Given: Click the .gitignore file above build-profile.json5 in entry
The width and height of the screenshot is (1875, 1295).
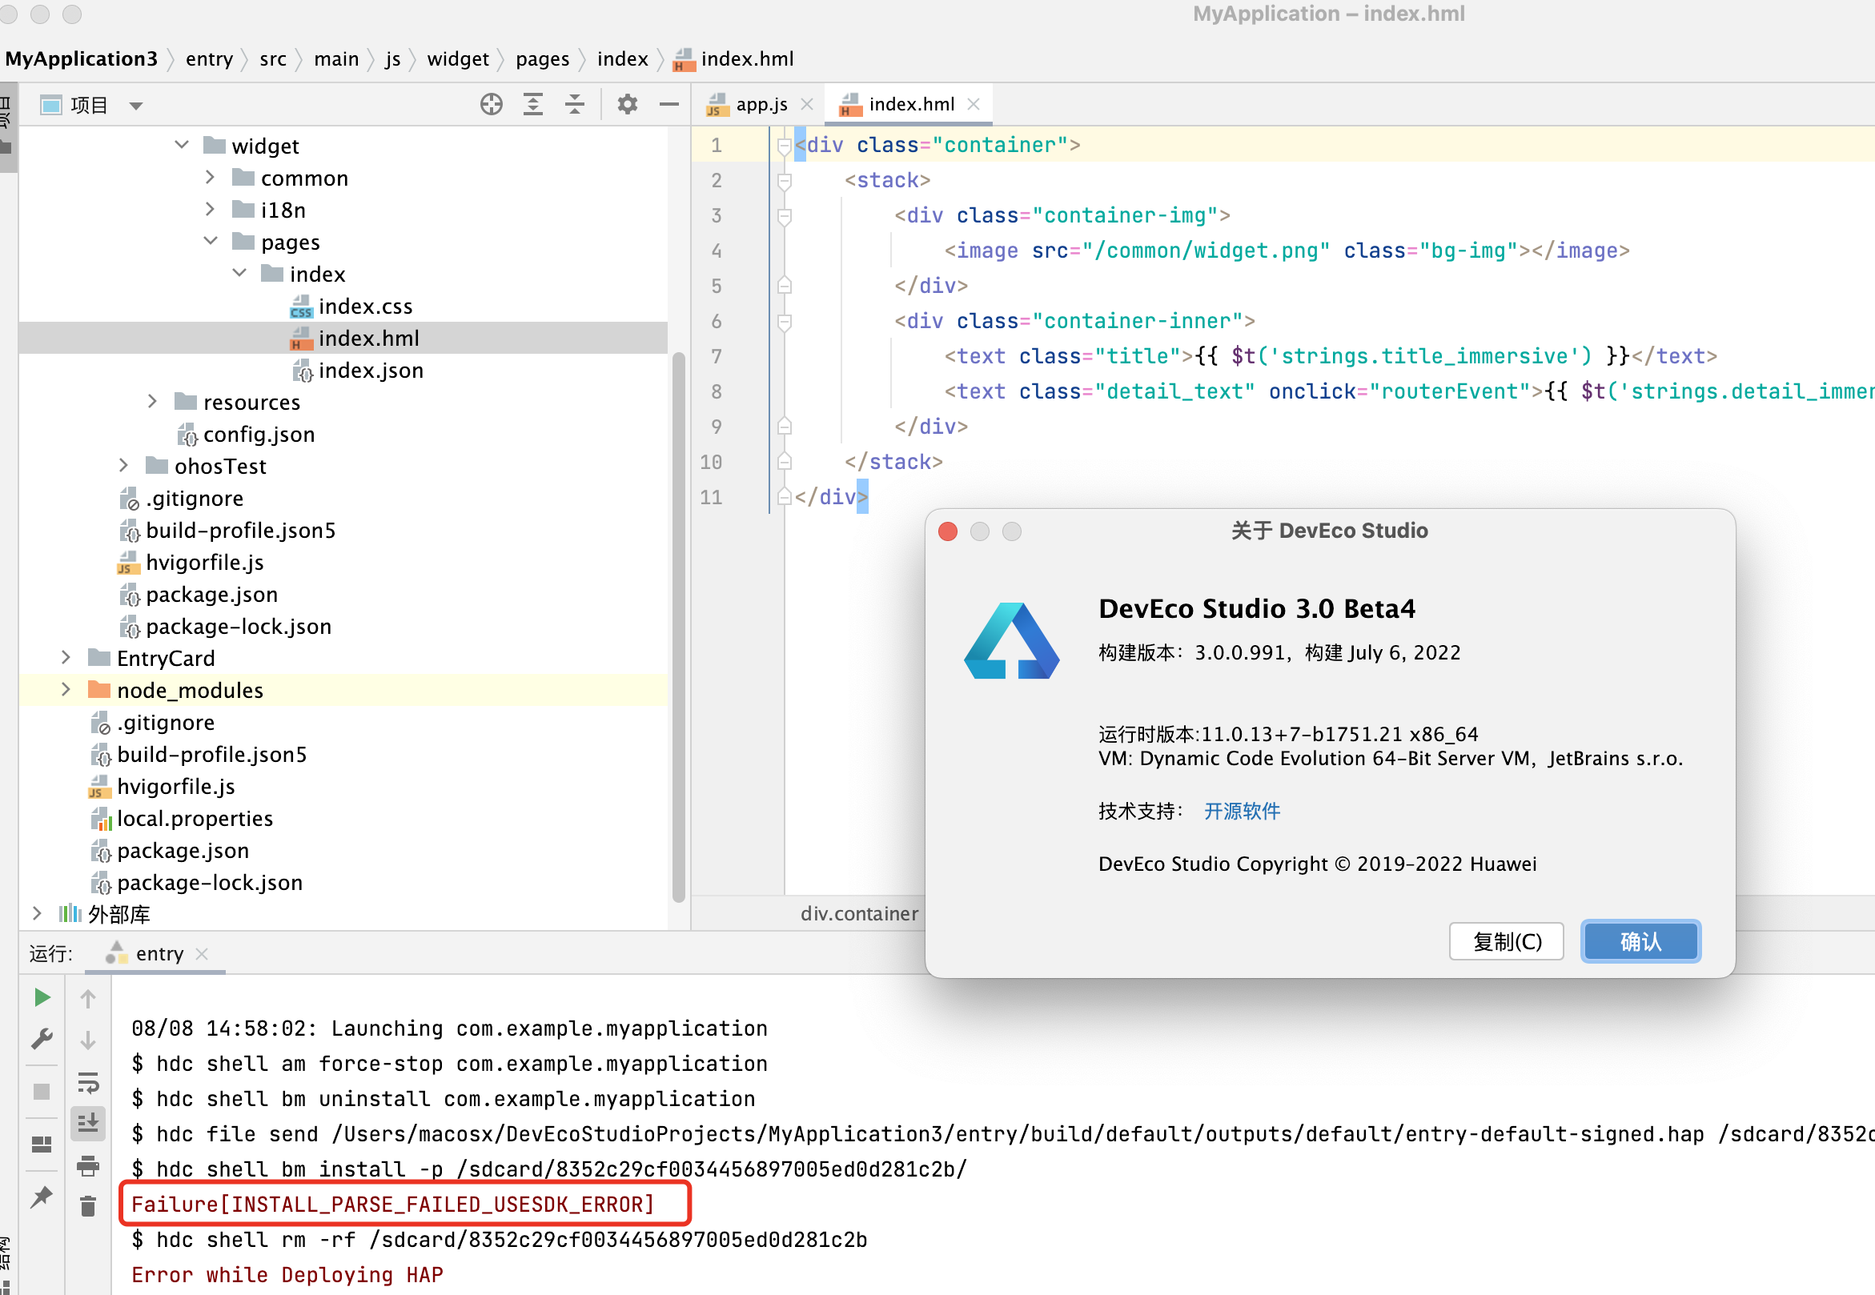Looking at the screenshot, I should pos(181,498).
